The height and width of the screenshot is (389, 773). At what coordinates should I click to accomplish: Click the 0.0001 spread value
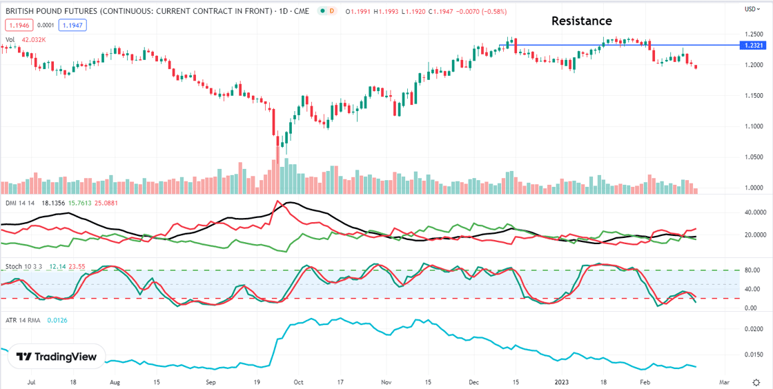pyautogui.click(x=46, y=23)
